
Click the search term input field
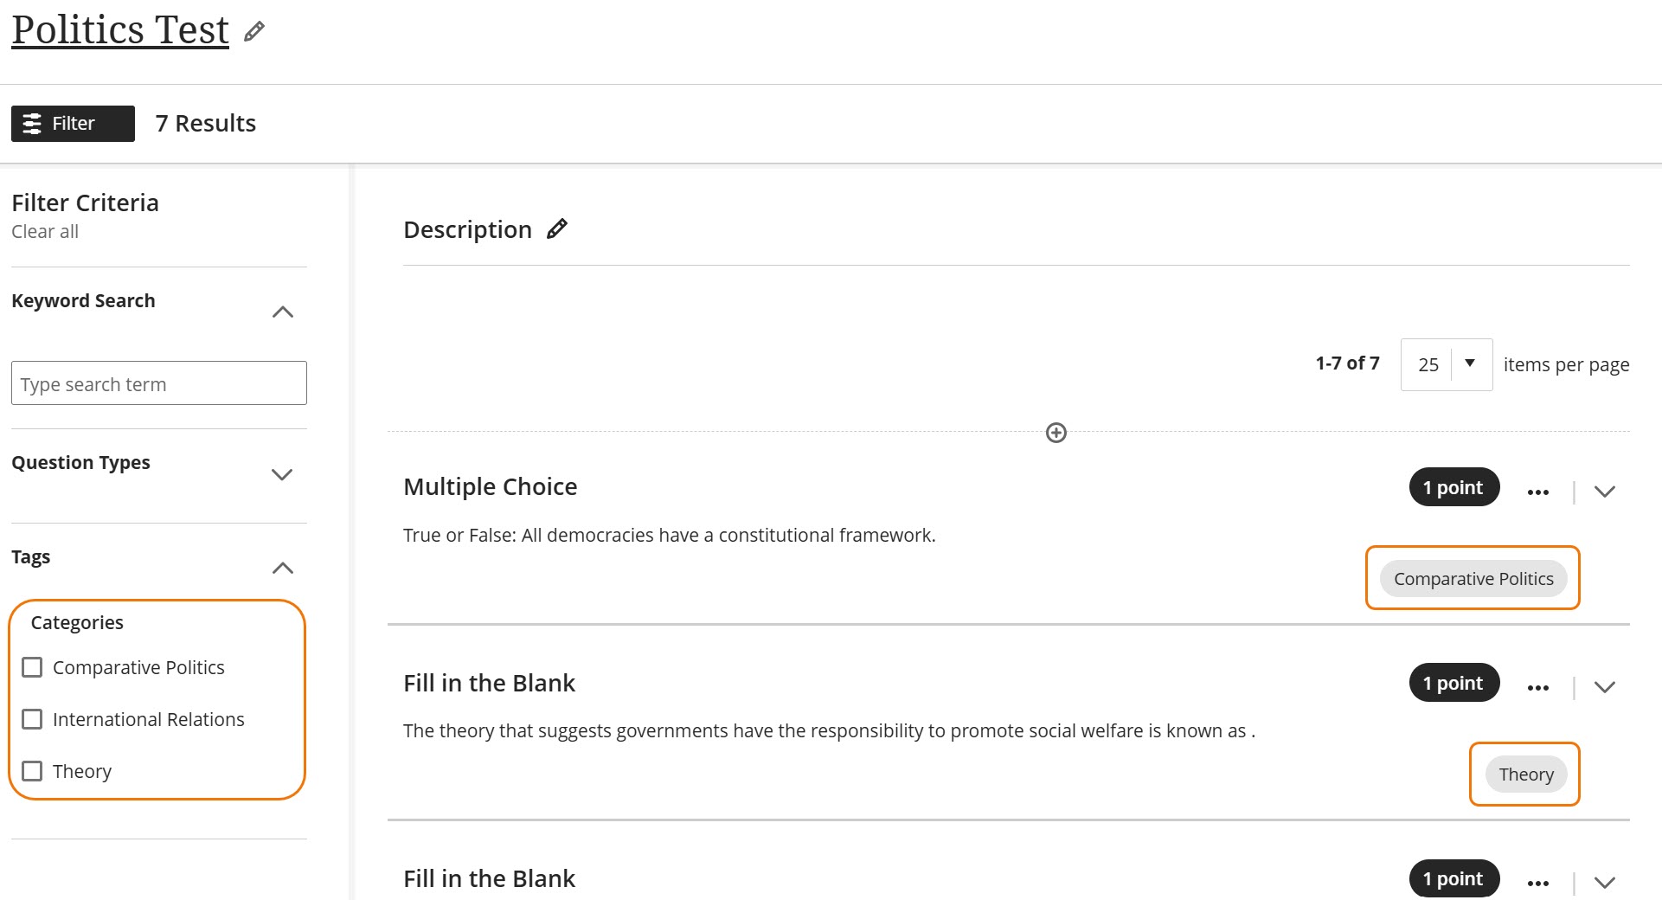pos(159,382)
